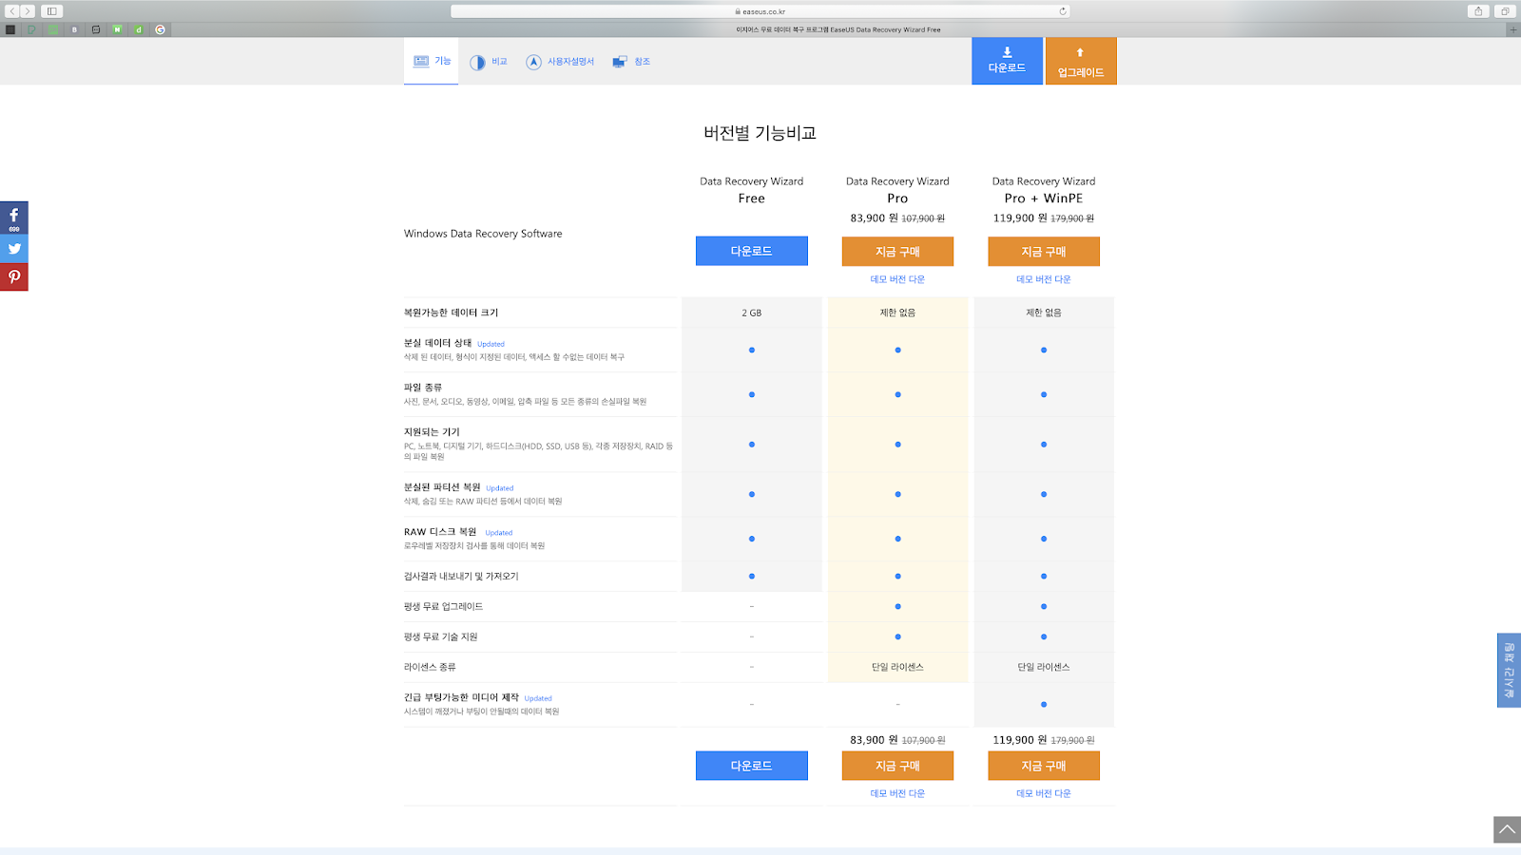The width and height of the screenshot is (1521, 855).
Task: Click orange 업그레이드 button in top bar
Action: [x=1081, y=61]
